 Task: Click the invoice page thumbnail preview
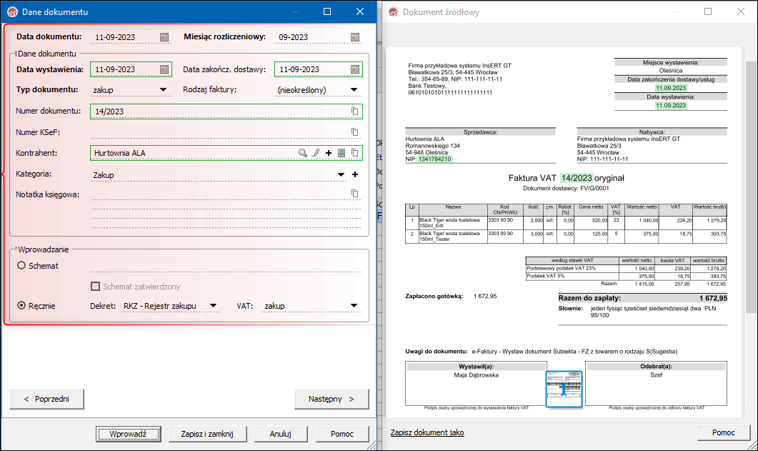pos(564,390)
